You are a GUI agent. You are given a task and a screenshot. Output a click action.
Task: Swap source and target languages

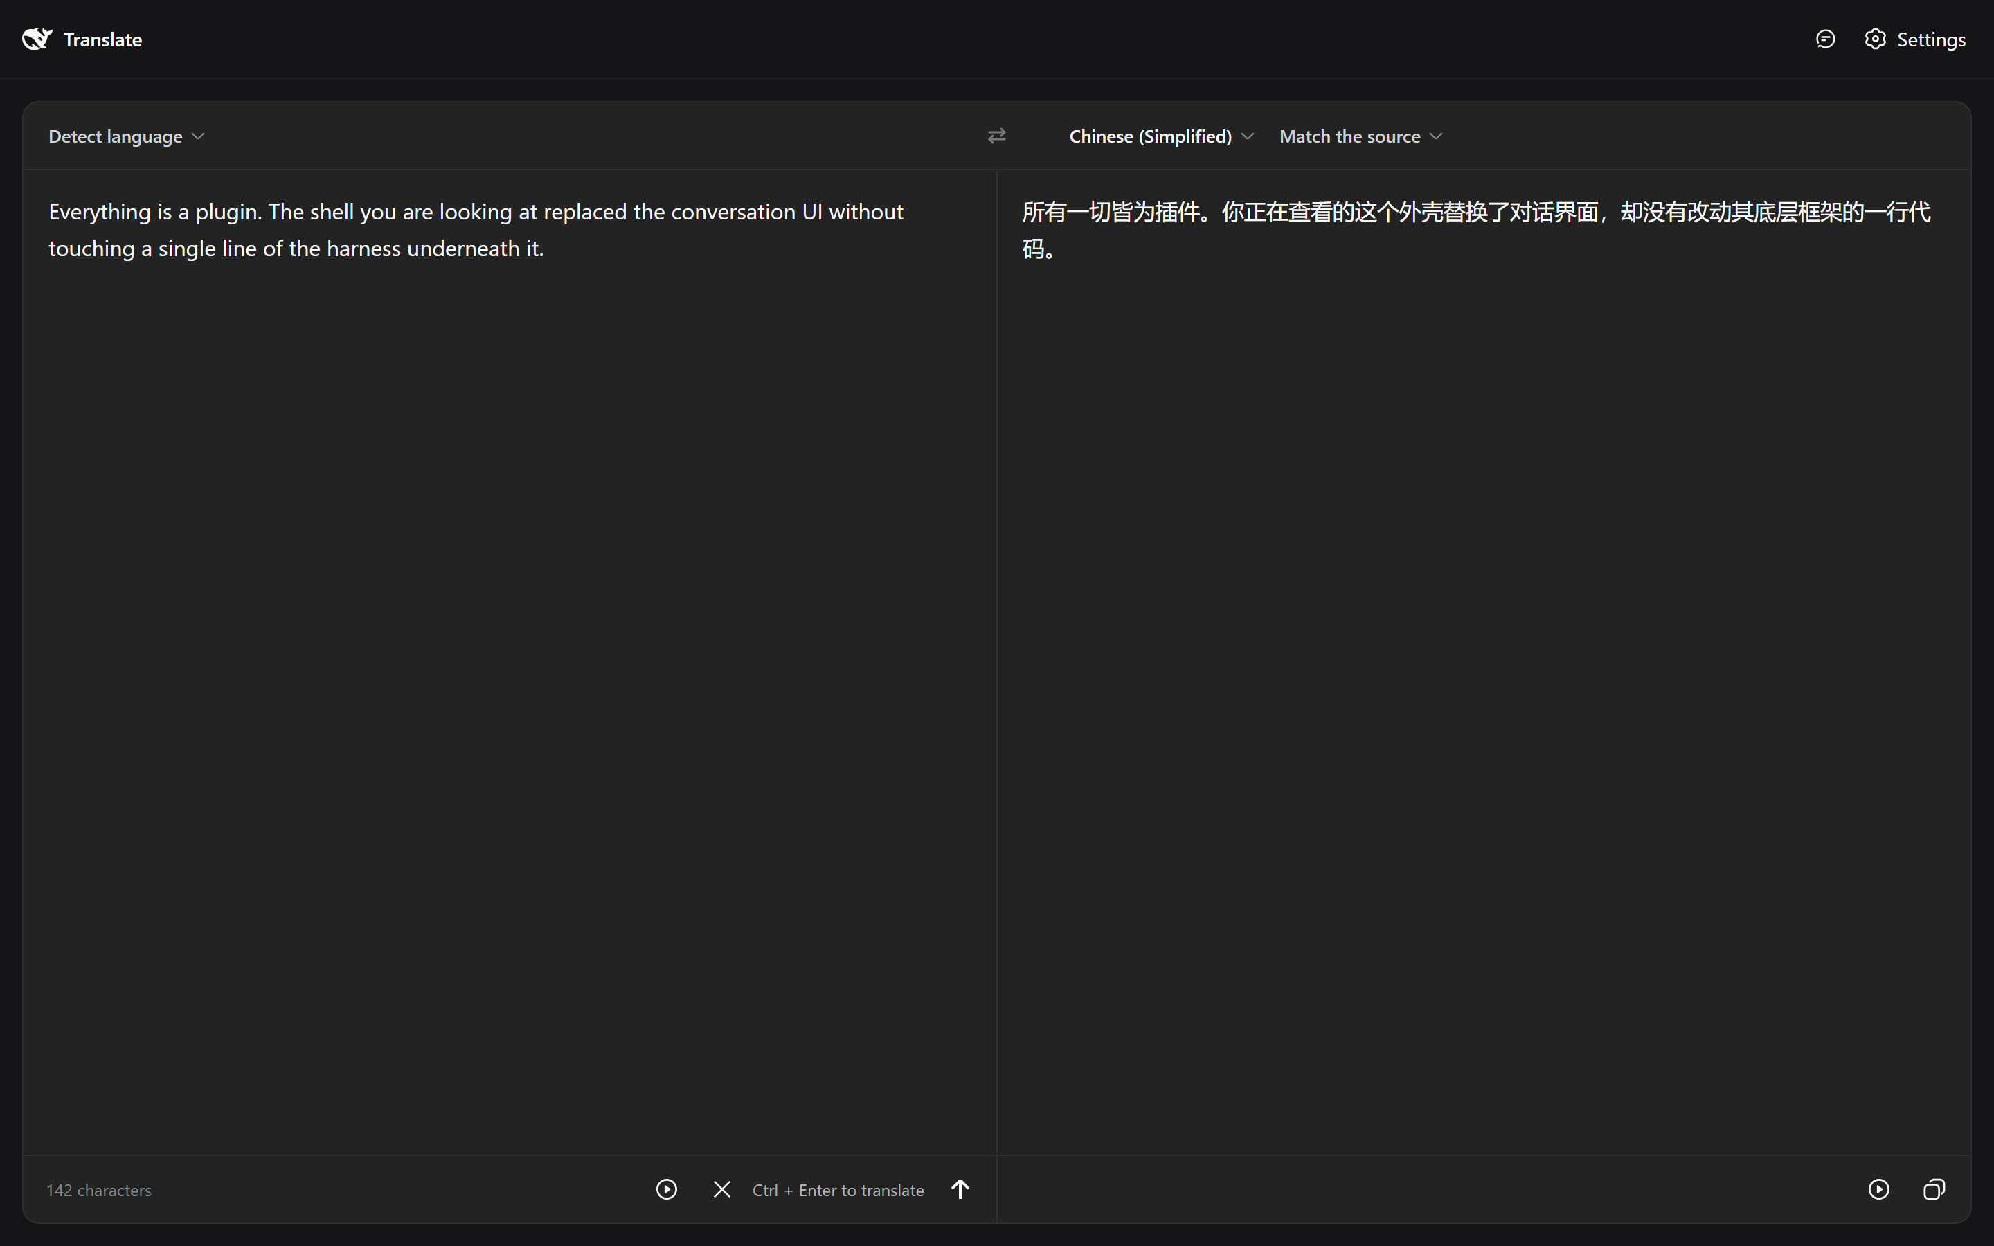click(x=997, y=136)
